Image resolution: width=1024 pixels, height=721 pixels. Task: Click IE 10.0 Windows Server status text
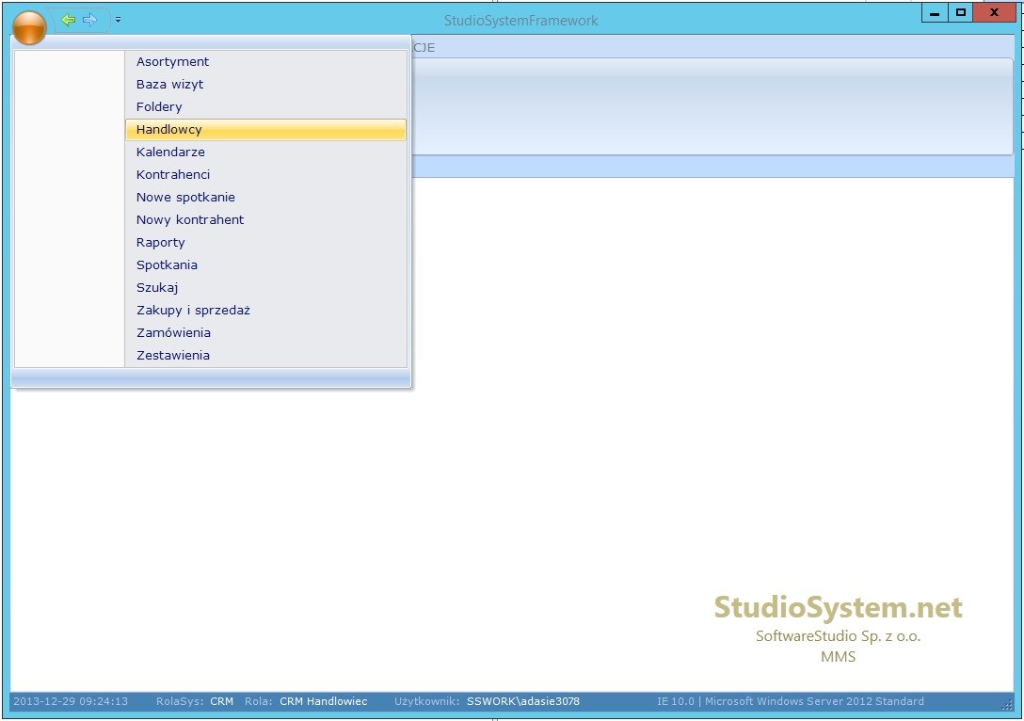click(x=791, y=701)
